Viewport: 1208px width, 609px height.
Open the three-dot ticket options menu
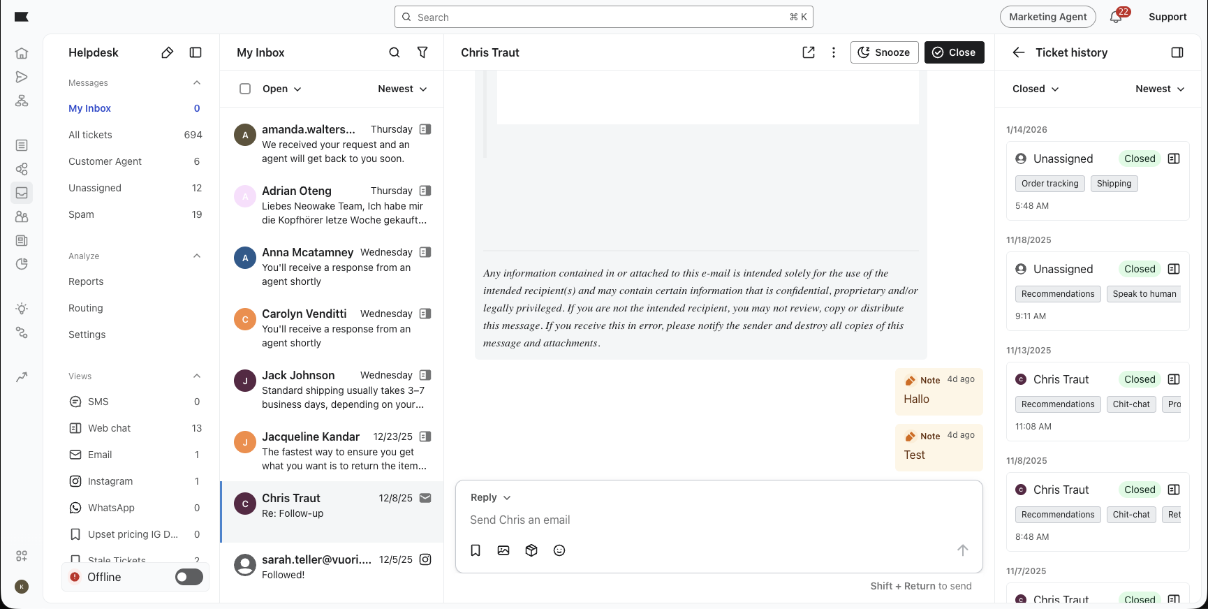833,52
